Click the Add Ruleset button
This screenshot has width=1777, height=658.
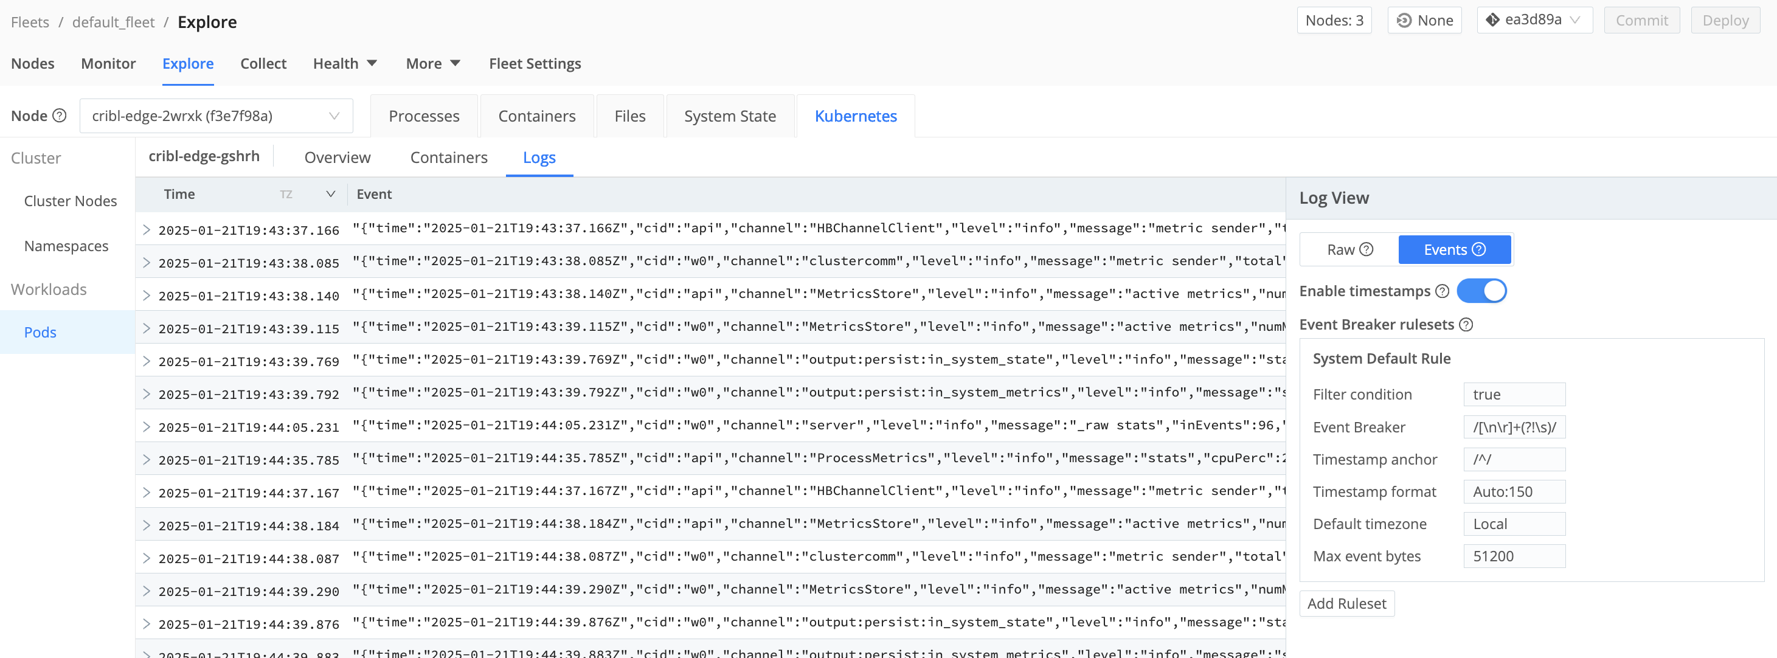coord(1346,603)
